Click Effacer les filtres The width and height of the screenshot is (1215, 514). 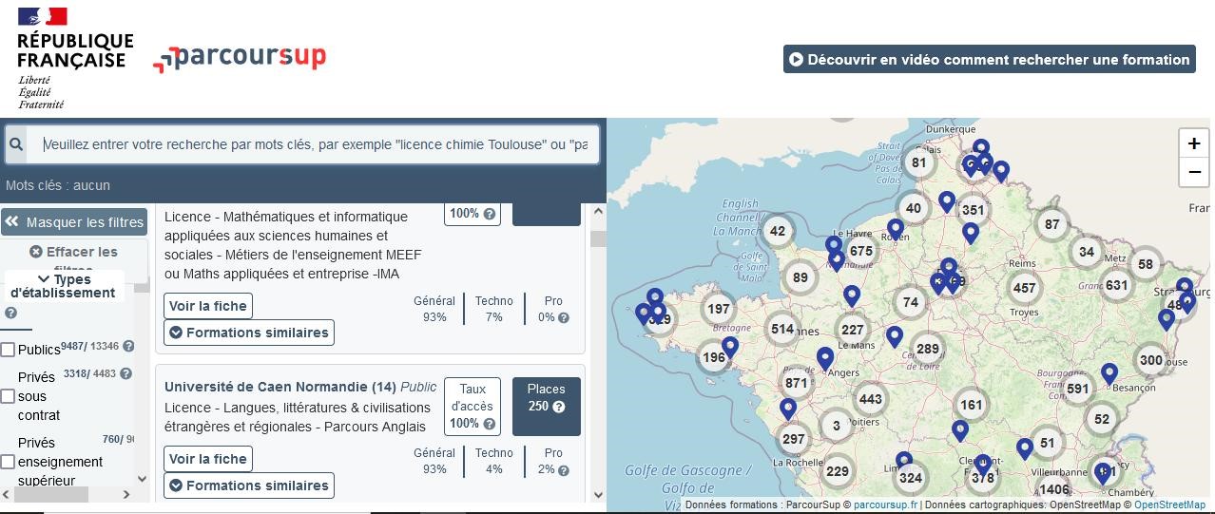(73, 259)
